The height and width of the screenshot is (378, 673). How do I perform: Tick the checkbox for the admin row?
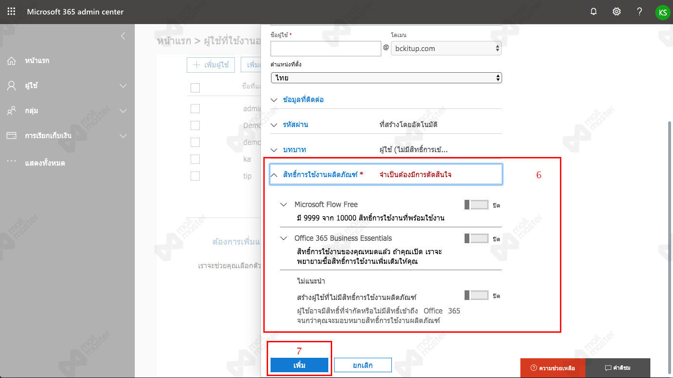click(195, 109)
